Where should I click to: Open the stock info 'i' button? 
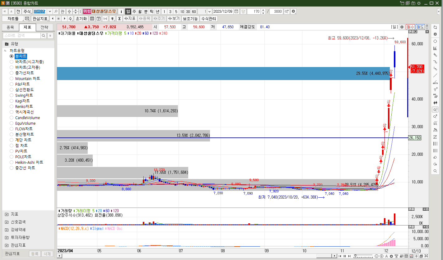pyautogui.click(x=121, y=11)
